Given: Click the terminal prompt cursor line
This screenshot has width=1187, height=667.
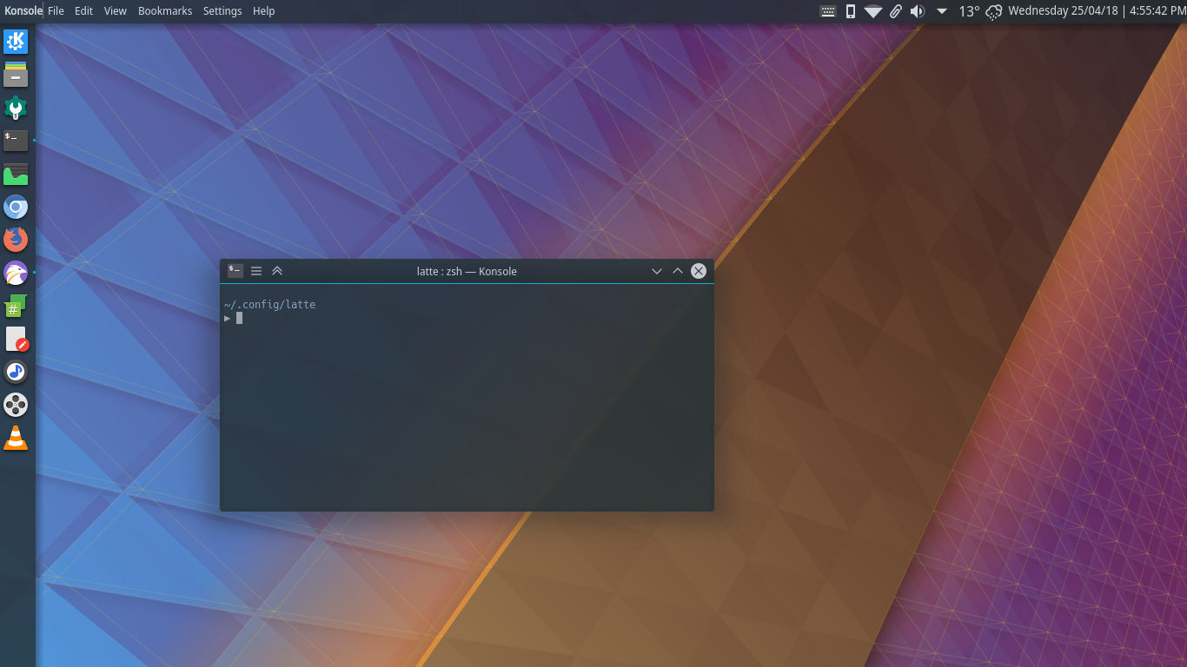Looking at the screenshot, I should point(234,318).
